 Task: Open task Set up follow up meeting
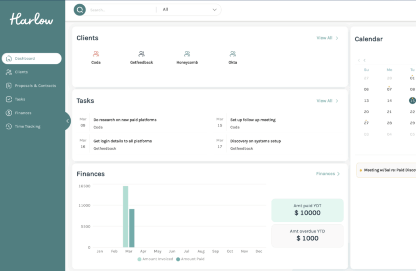click(x=253, y=120)
